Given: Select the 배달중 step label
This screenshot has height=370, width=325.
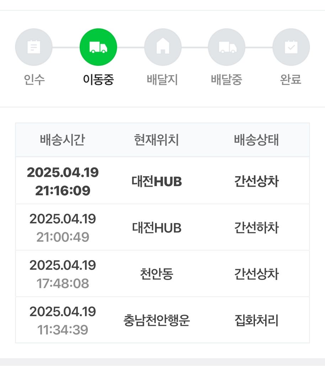Looking at the screenshot, I should pos(227,80).
